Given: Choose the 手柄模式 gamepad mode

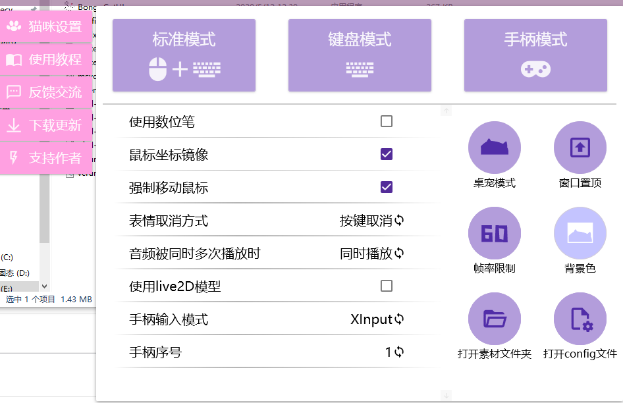Looking at the screenshot, I should click(x=535, y=55).
